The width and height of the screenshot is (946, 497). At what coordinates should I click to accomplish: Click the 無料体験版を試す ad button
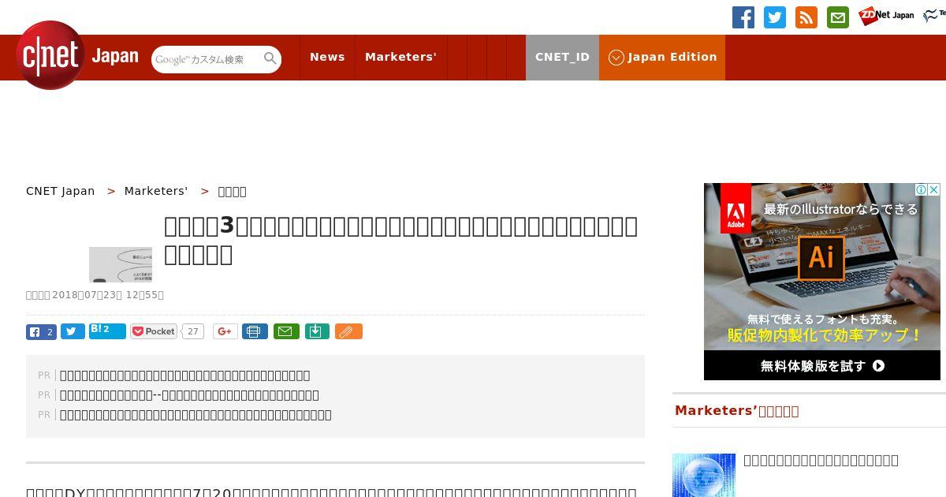822,365
